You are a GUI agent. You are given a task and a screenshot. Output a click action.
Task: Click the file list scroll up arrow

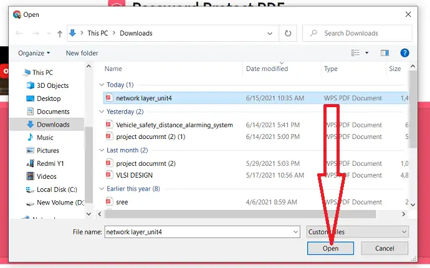click(413, 67)
